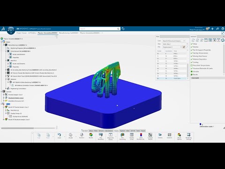Click the Model icon in action bar

70,135
